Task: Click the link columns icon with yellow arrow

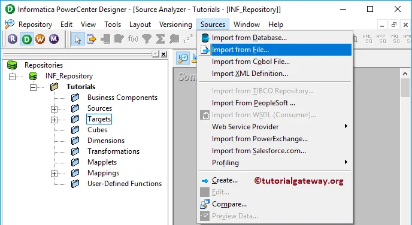Action: (x=92, y=39)
